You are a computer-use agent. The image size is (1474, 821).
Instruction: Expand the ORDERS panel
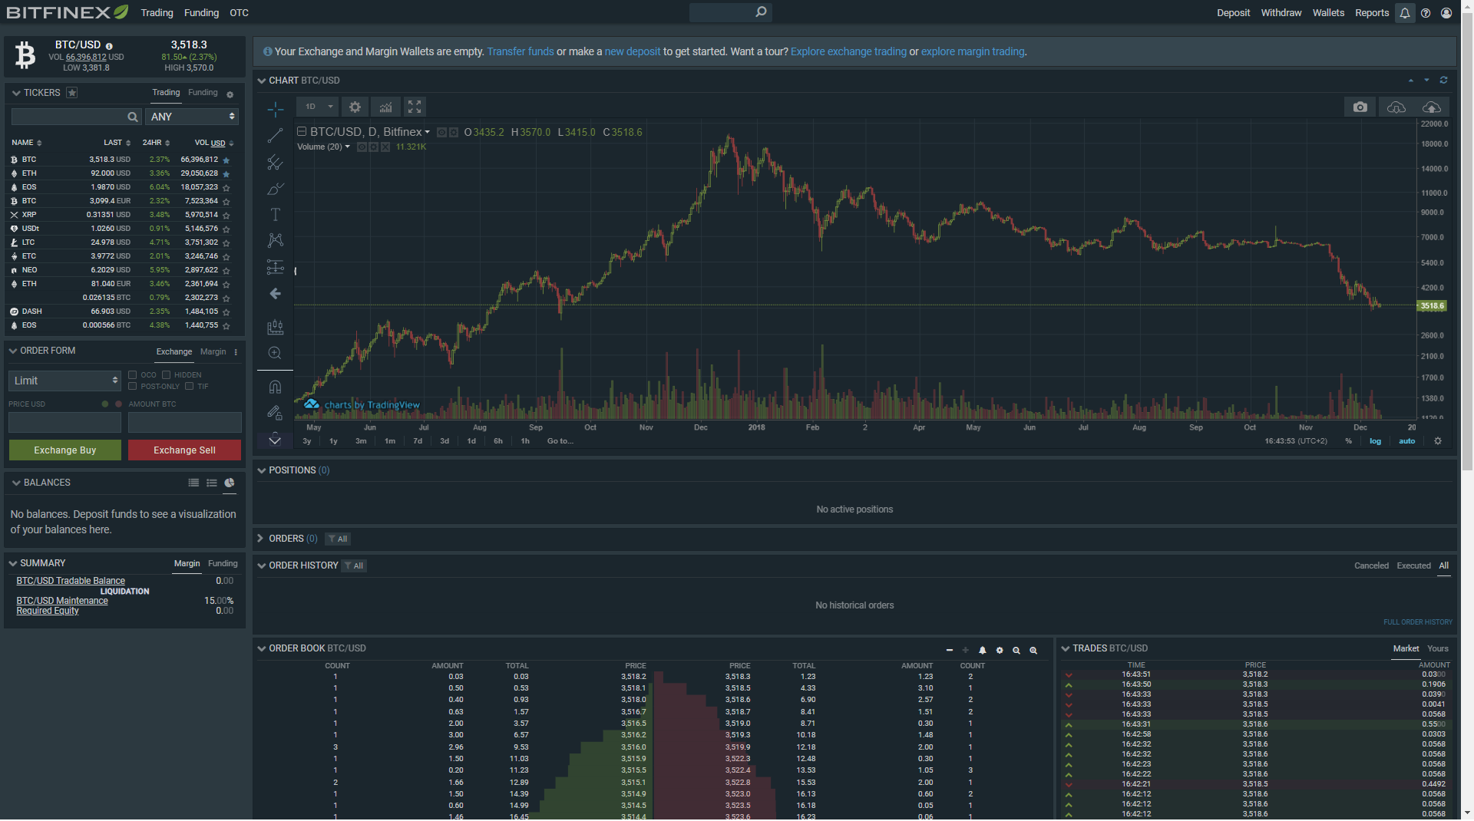click(x=261, y=539)
